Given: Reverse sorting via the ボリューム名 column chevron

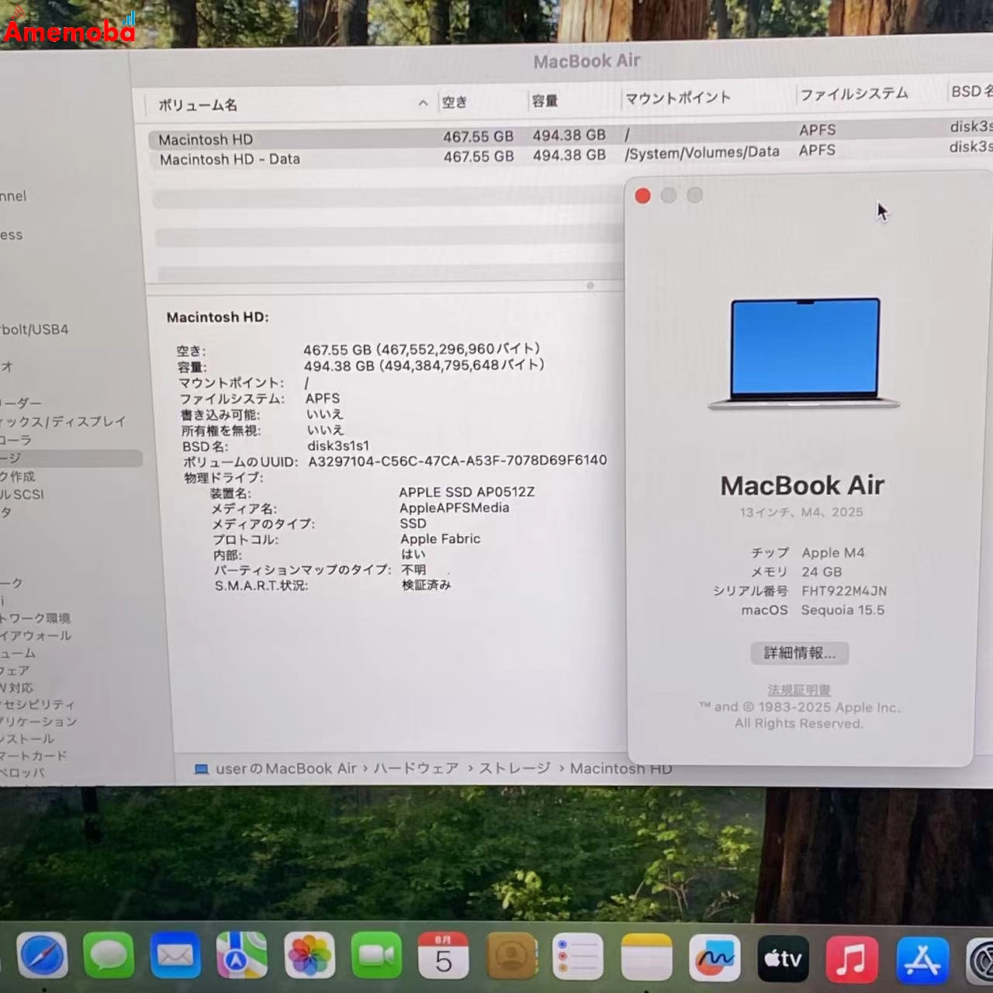Looking at the screenshot, I should click(422, 103).
